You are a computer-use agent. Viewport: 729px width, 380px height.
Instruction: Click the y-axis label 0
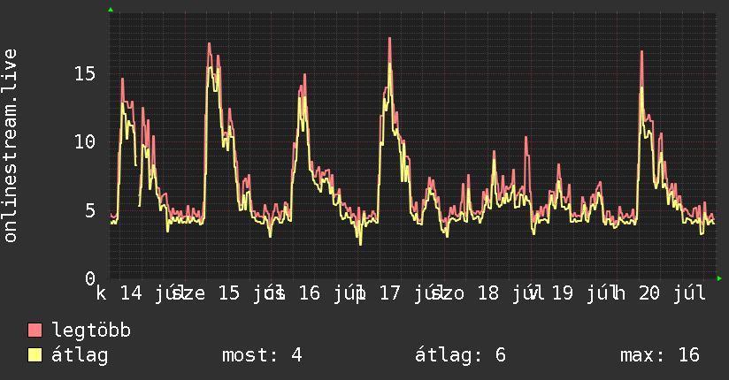pyautogui.click(x=90, y=278)
